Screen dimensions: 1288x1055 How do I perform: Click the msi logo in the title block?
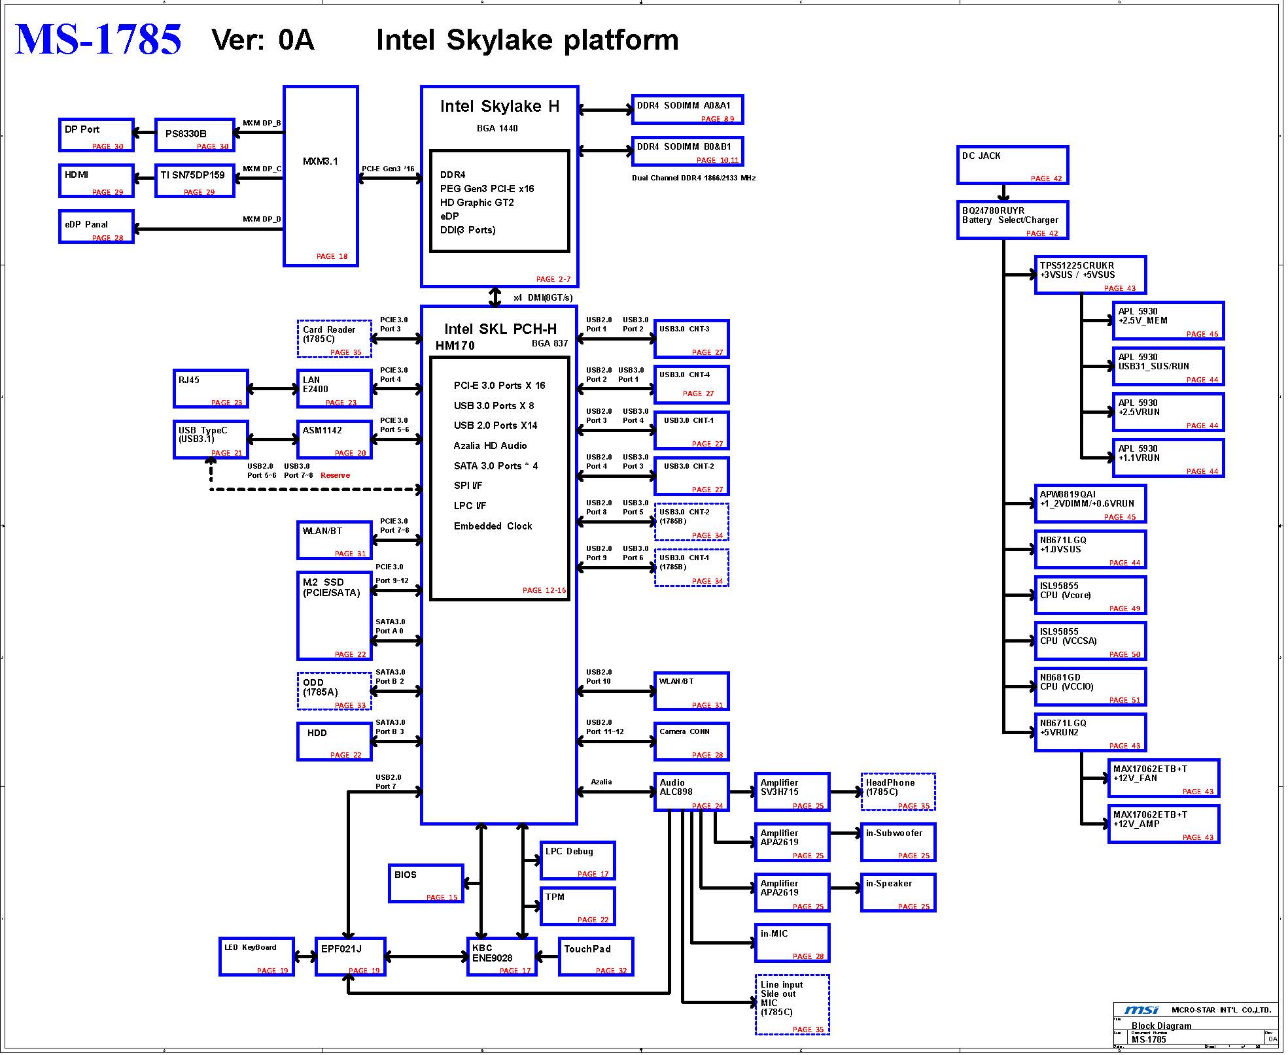1141,1010
